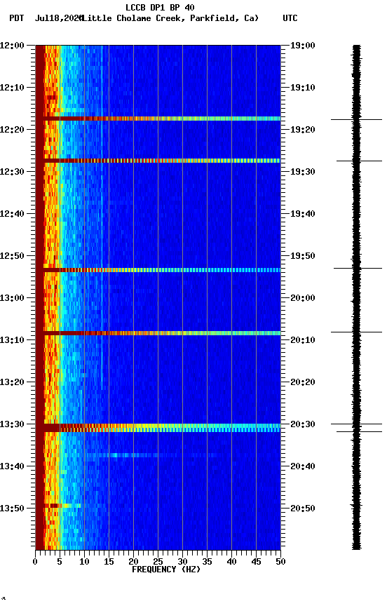Click the 13:20 PDT time label

point(12,382)
